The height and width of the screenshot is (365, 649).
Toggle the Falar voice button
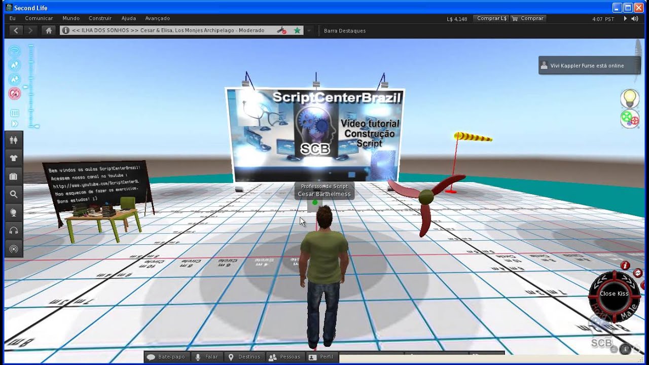coord(207,357)
